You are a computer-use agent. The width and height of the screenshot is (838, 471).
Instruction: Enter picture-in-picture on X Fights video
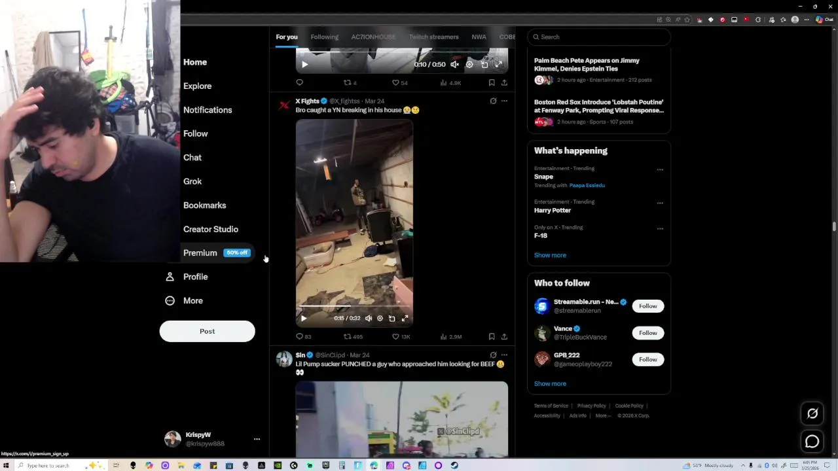click(392, 319)
